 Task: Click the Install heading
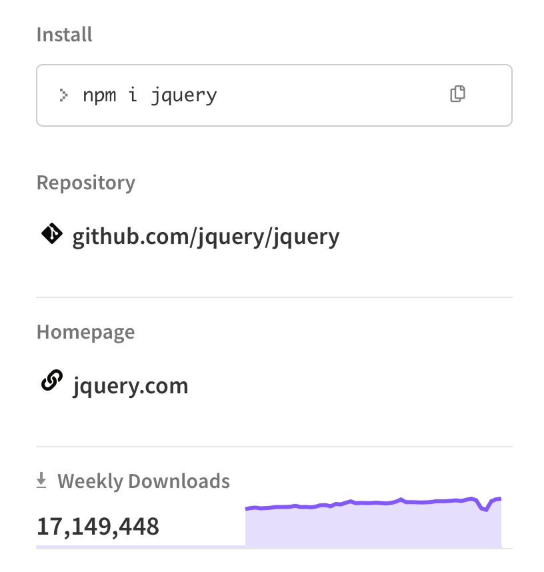(65, 34)
